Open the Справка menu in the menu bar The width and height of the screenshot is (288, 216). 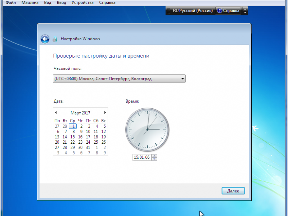(107, 3)
